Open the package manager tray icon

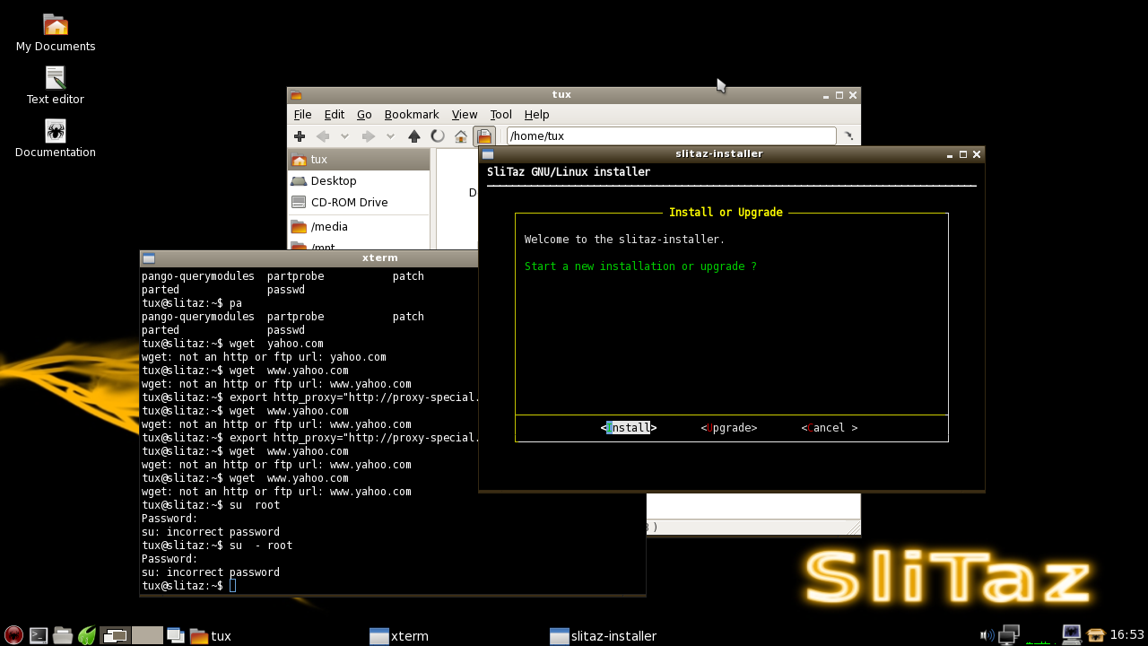[1095, 635]
